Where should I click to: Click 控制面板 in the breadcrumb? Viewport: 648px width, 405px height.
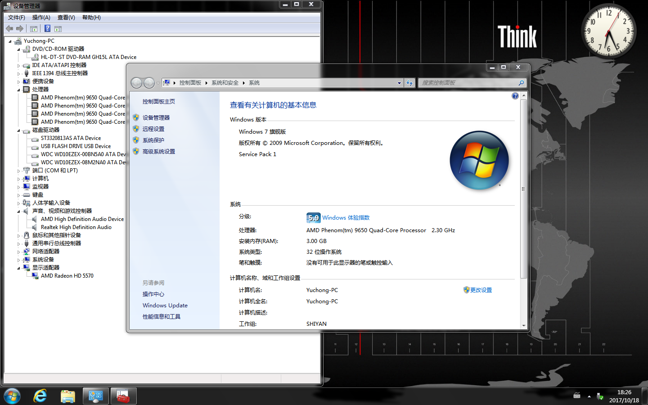tap(190, 83)
